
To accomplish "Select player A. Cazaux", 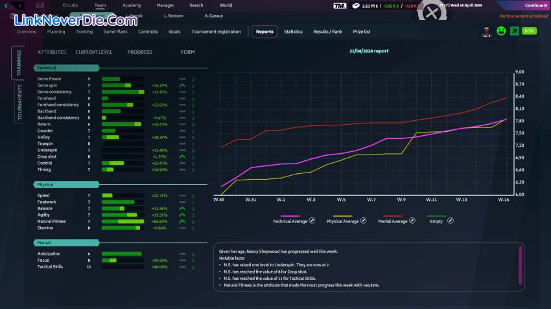I will (x=214, y=15).
